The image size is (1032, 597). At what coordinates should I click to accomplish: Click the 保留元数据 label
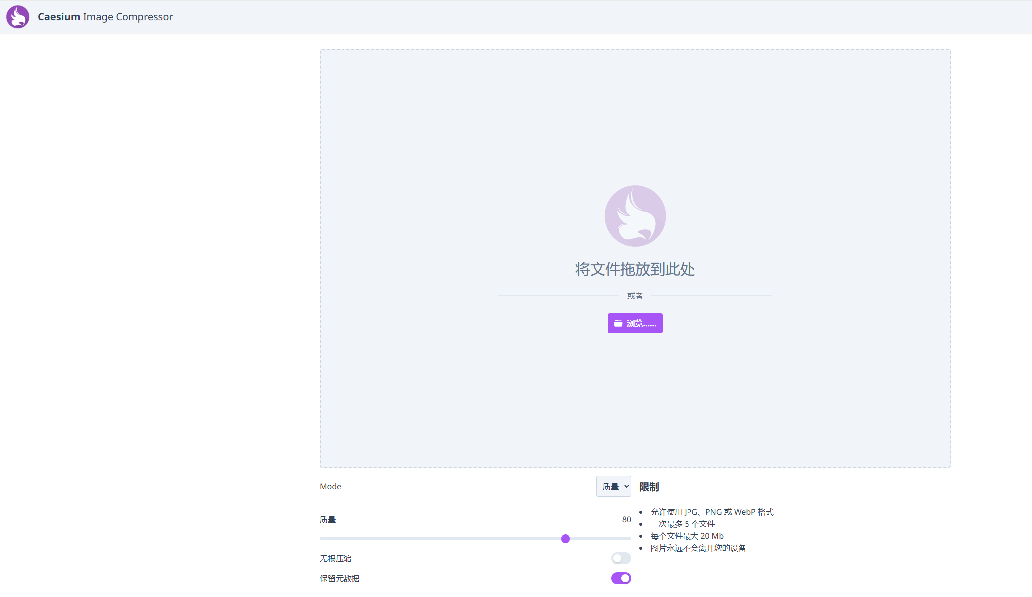point(340,578)
